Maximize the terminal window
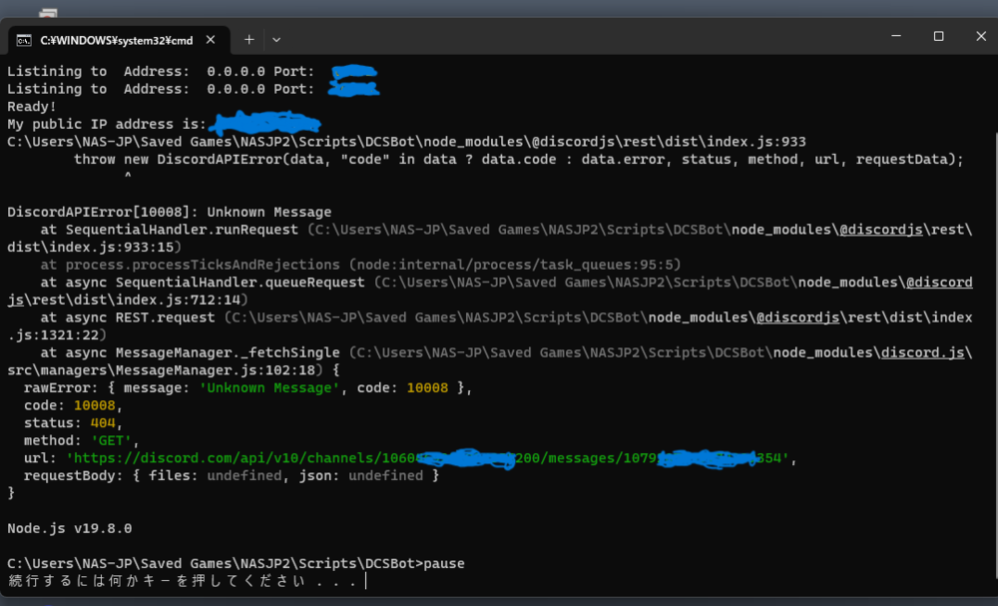This screenshot has height=606, width=998. point(938,36)
